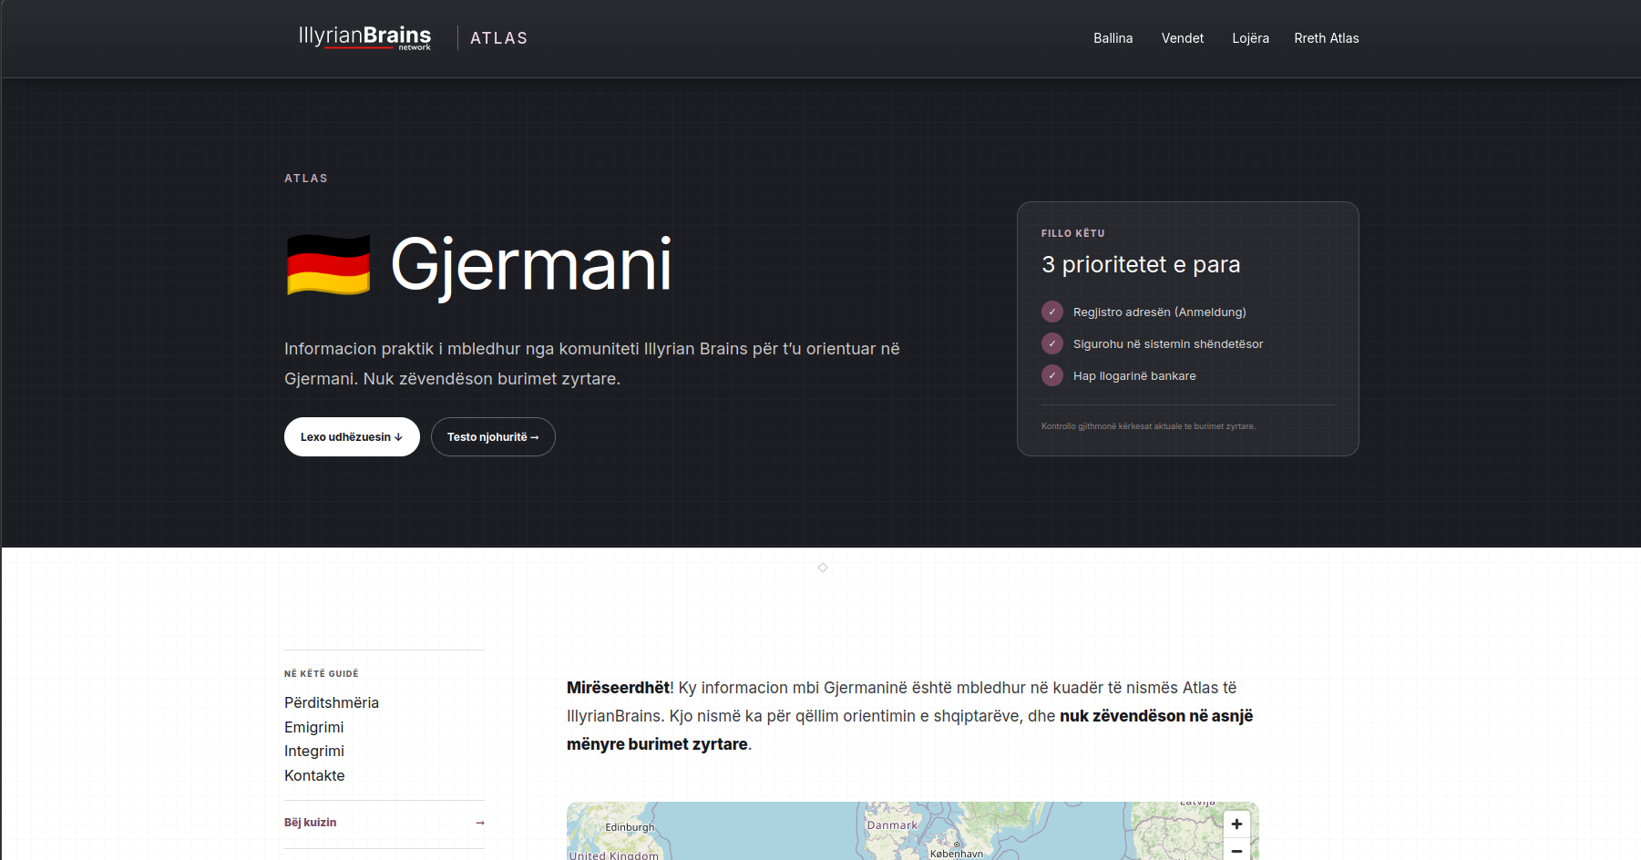Zoom out on the map
Screen dimensions: 1641x860
1236,850
